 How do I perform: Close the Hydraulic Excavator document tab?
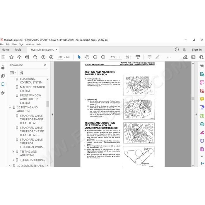pyautogui.click(x=57, y=50)
